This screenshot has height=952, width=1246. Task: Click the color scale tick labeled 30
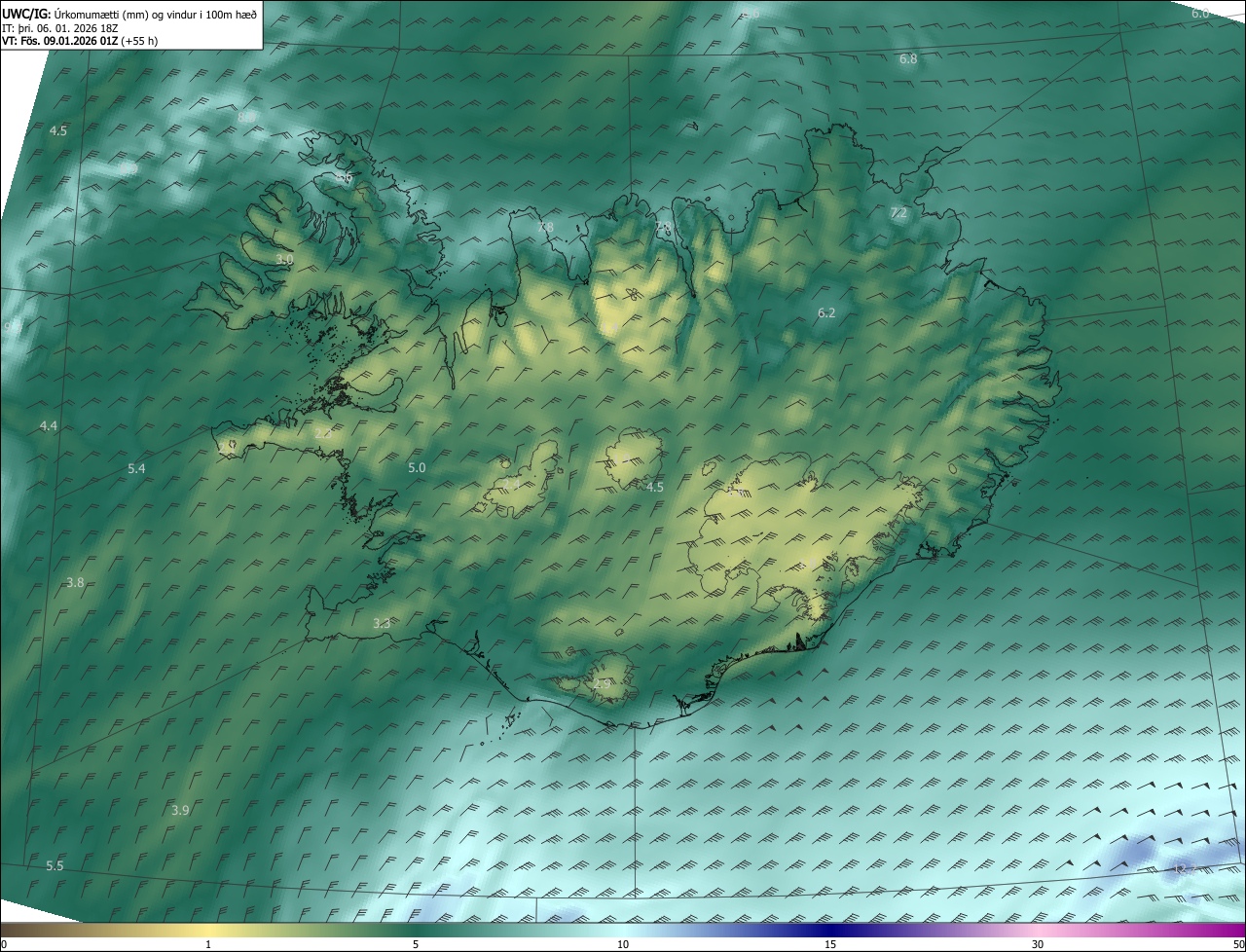(x=1038, y=944)
